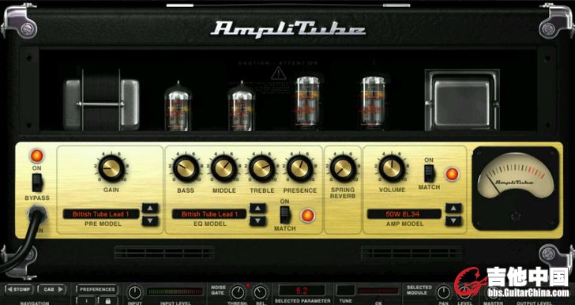Viewport: 575px width, 305px height.
Task: Click the noise gate THRESH knob
Action: click(238, 293)
